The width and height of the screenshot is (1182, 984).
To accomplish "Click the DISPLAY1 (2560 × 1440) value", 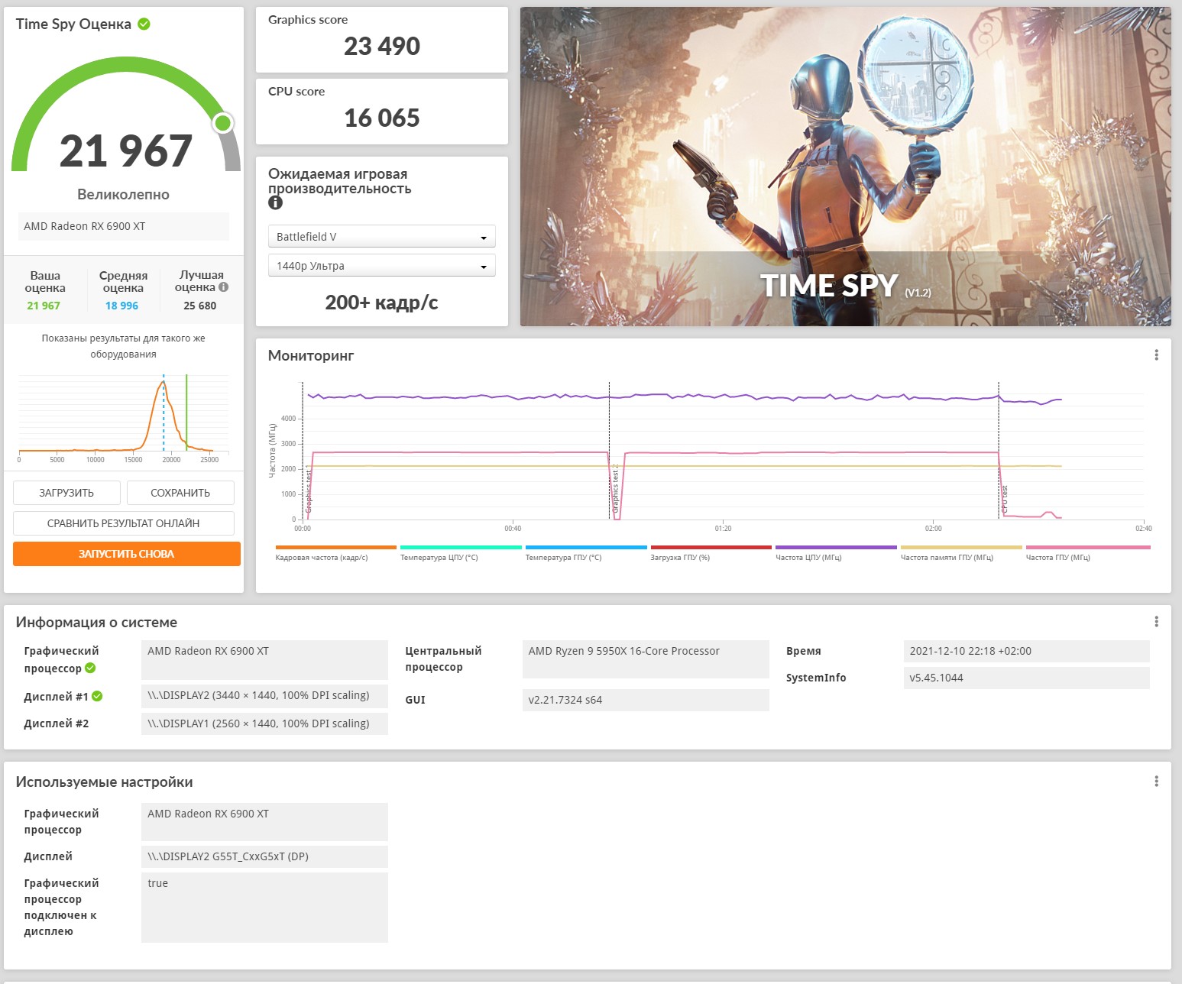I will (x=264, y=723).
